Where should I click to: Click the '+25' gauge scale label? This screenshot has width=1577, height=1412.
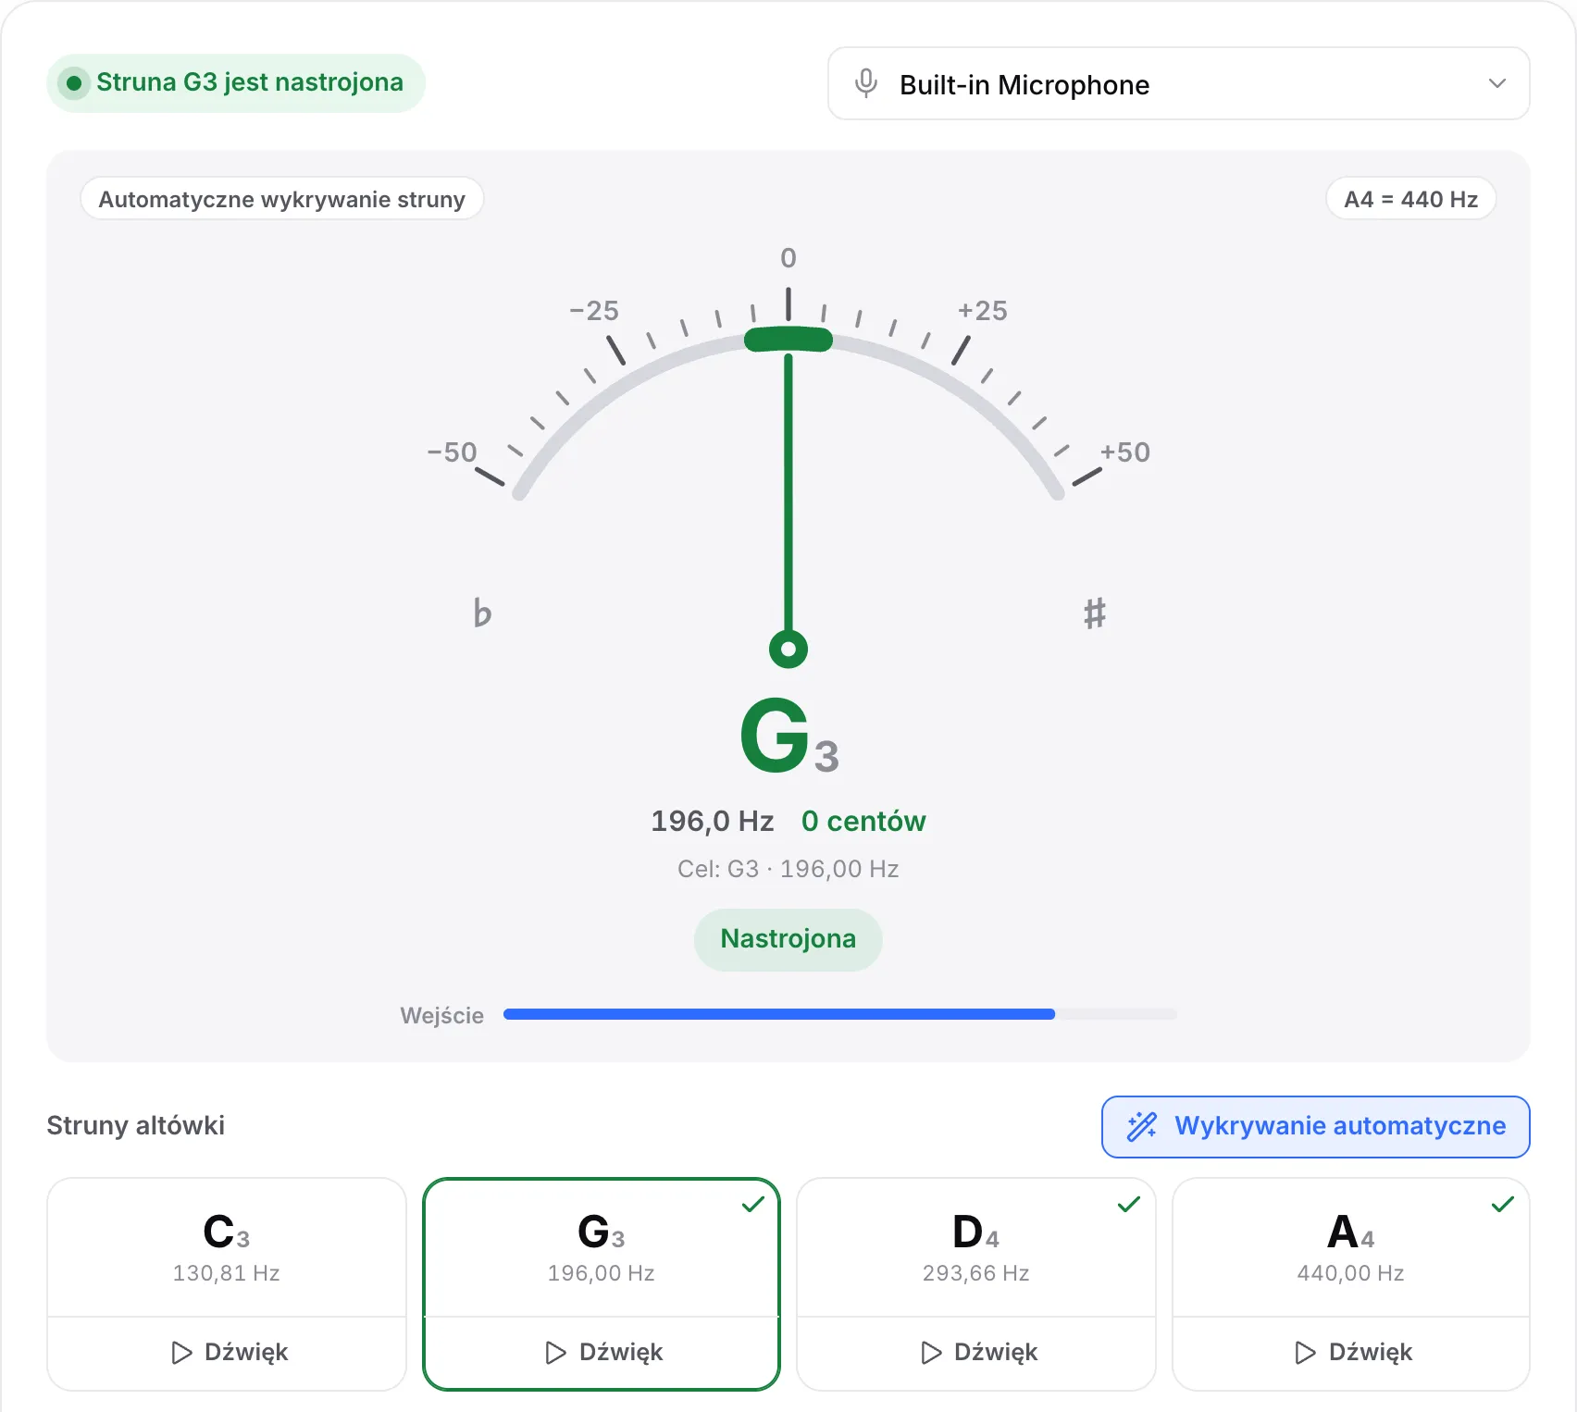click(x=983, y=311)
